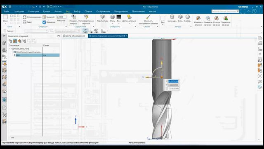Screen dimensions: 264x149
Task: Switch to the Геометрия ribbon tab
Action: pos(33,12)
